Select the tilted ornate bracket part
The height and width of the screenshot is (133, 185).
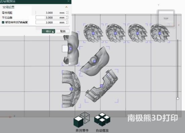[101, 86]
